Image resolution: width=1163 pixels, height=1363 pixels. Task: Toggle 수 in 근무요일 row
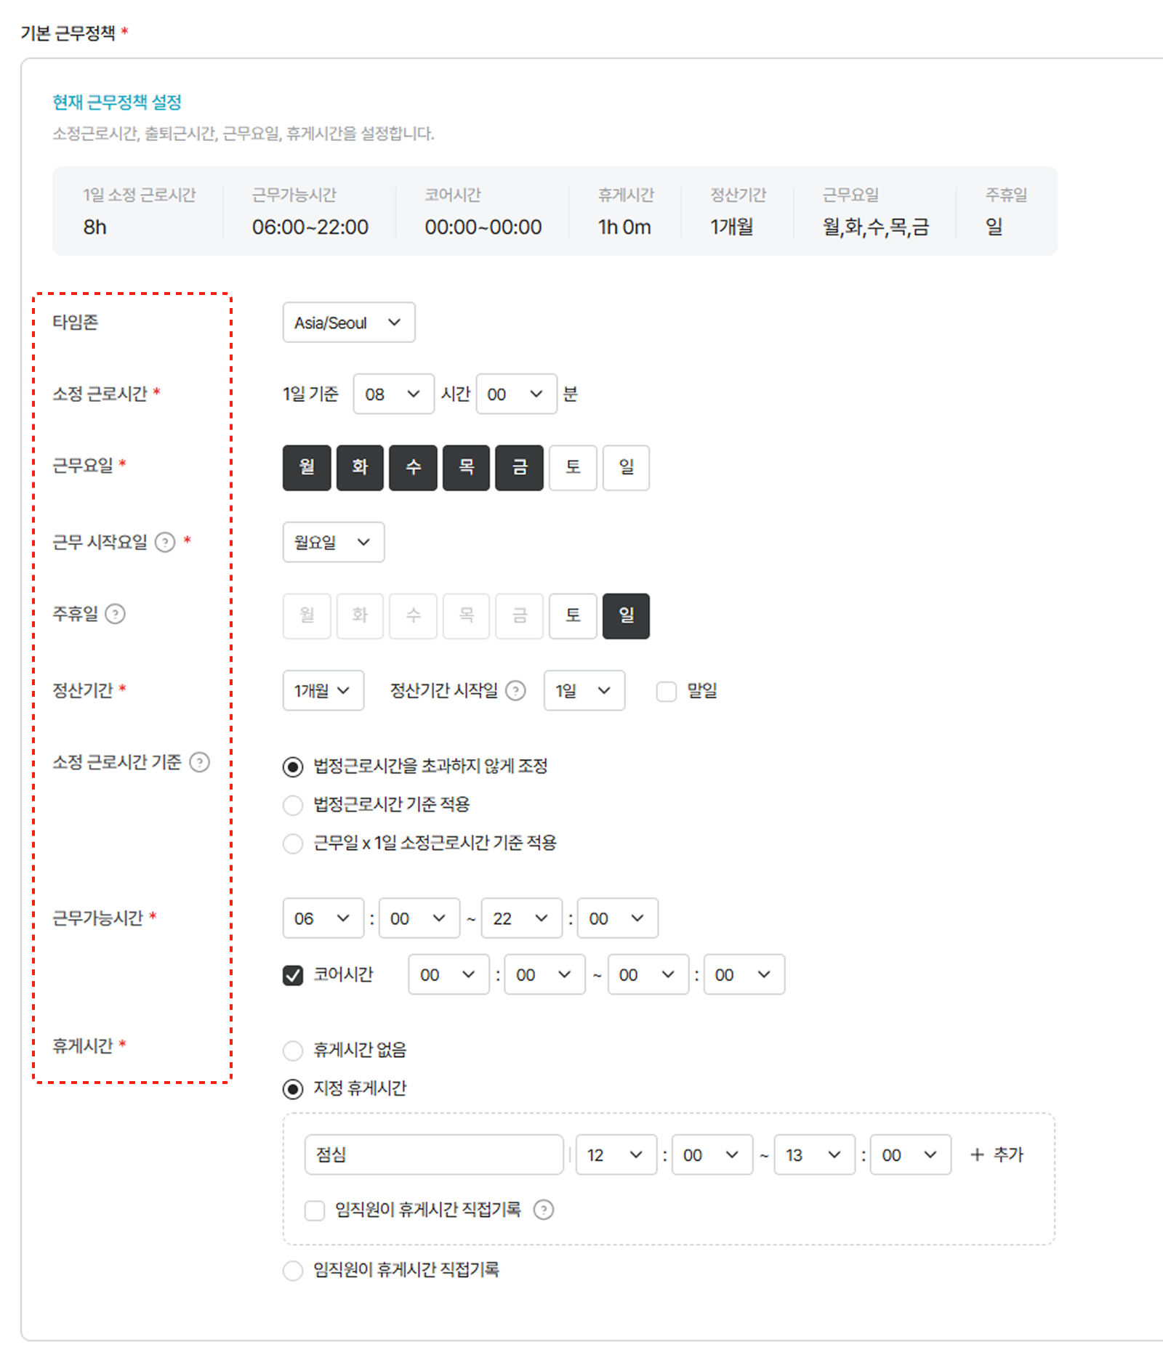[413, 467]
